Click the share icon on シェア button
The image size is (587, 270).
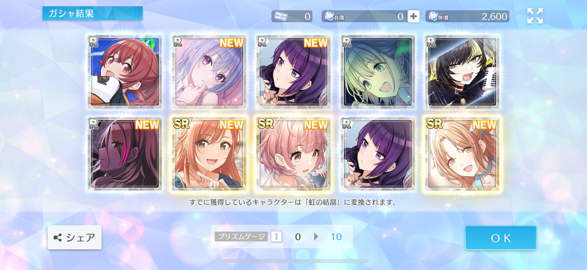58,237
